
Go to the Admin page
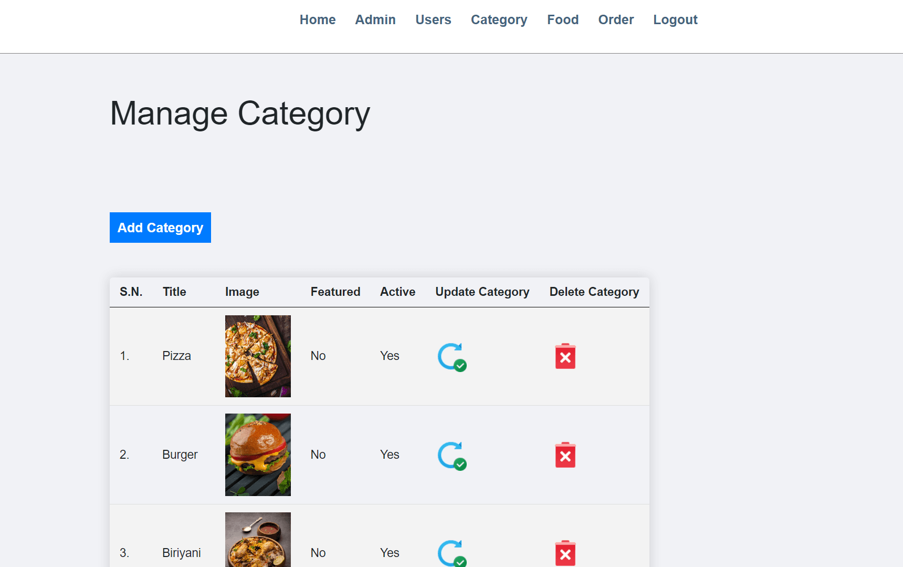(375, 20)
